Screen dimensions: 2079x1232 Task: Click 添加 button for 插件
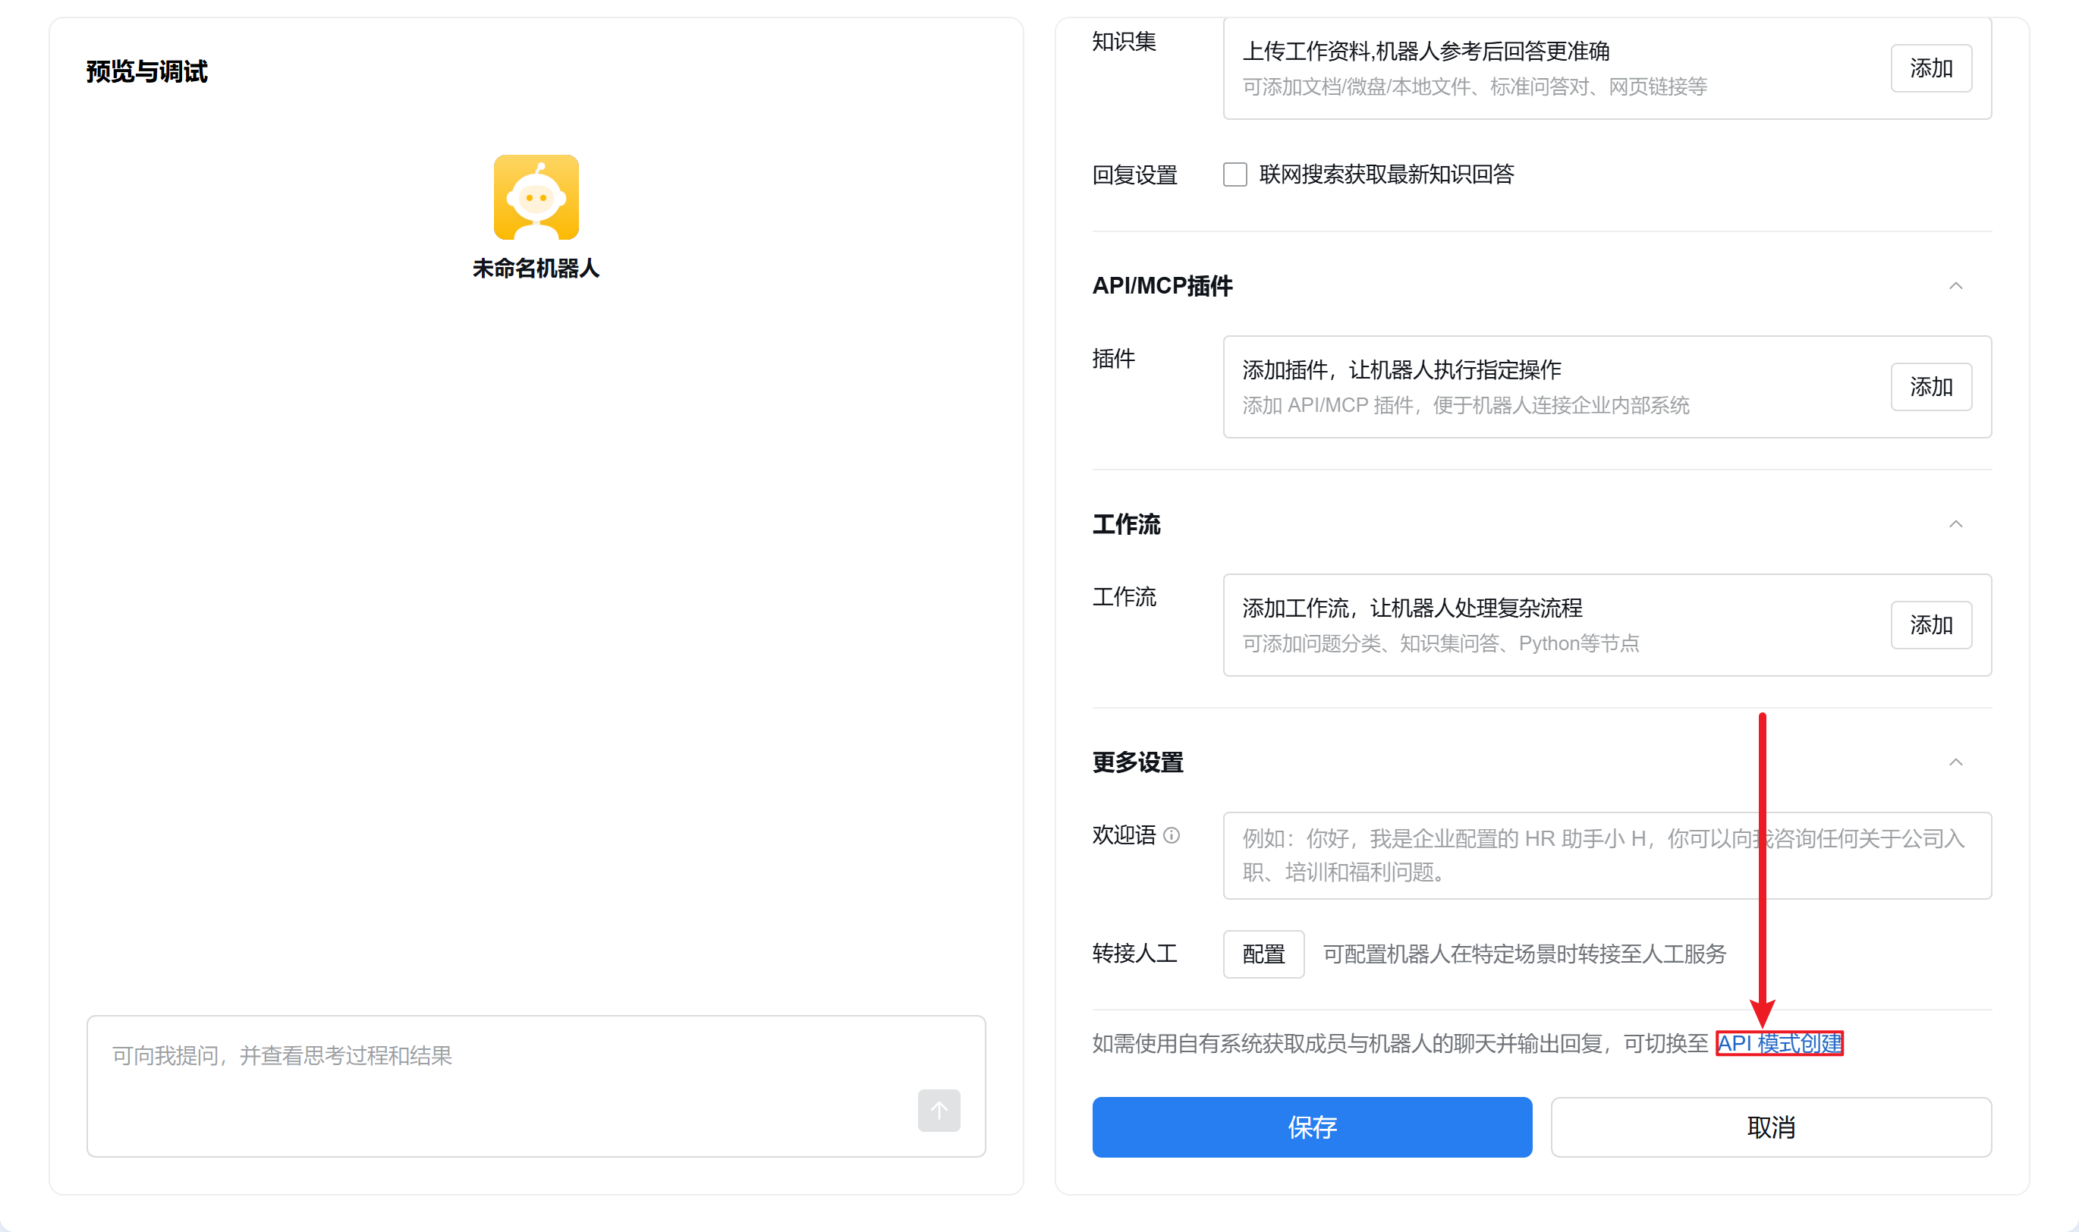pos(1930,387)
